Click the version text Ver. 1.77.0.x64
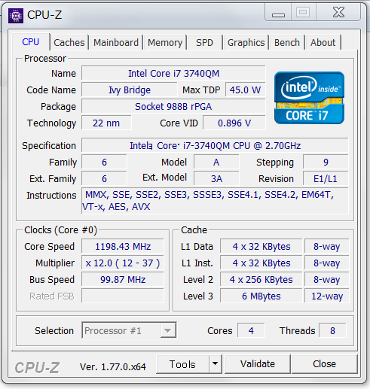This screenshot has width=370, height=389. point(113,367)
